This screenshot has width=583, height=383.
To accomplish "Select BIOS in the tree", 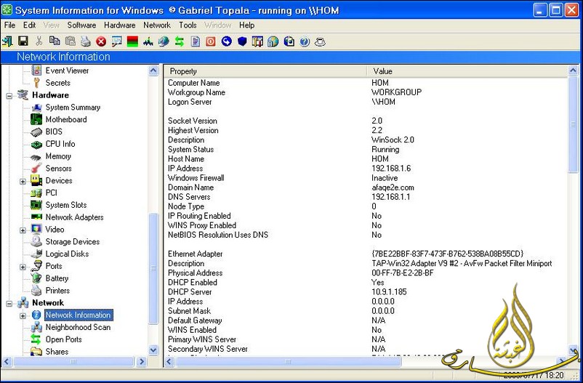I will (54, 132).
